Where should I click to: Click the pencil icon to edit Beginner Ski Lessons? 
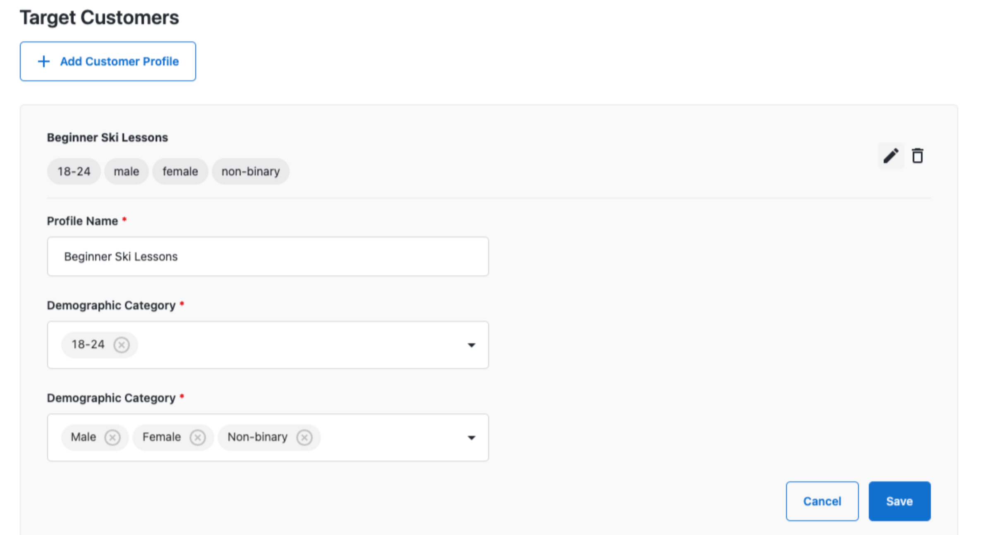click(891, 156)
